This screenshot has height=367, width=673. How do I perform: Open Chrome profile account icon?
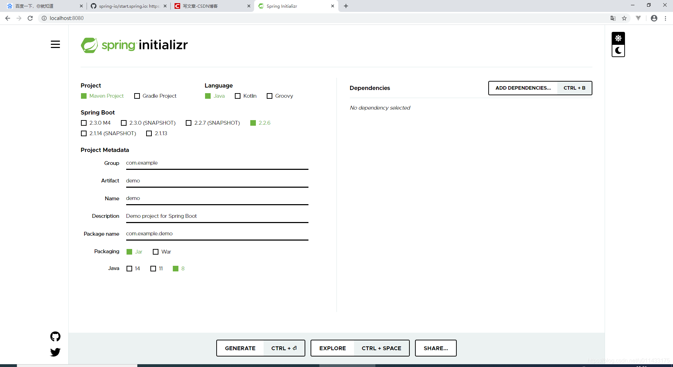tap(654, 18)
